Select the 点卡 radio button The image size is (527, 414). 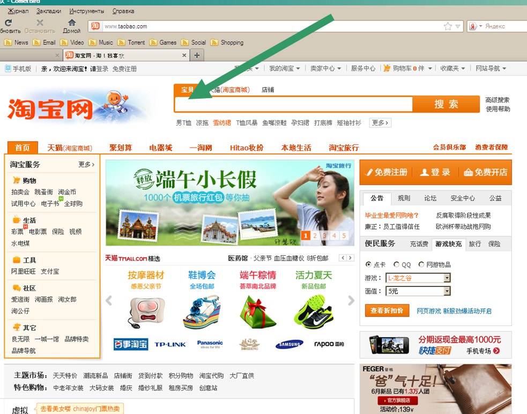tap(368, 265)
